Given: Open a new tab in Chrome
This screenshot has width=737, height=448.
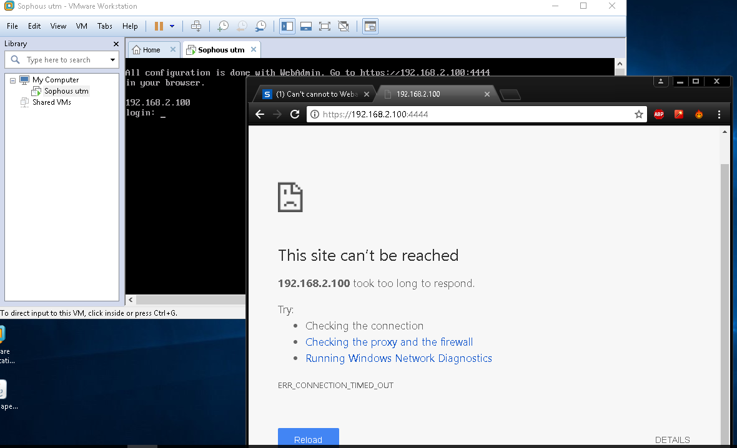Looking at the screenshot, I should point(510,95).
